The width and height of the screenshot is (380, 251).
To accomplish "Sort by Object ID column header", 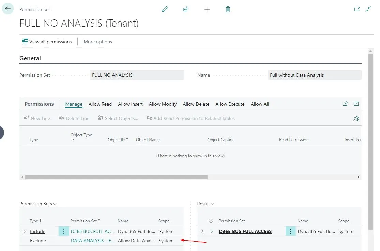I will click(118, 140).
